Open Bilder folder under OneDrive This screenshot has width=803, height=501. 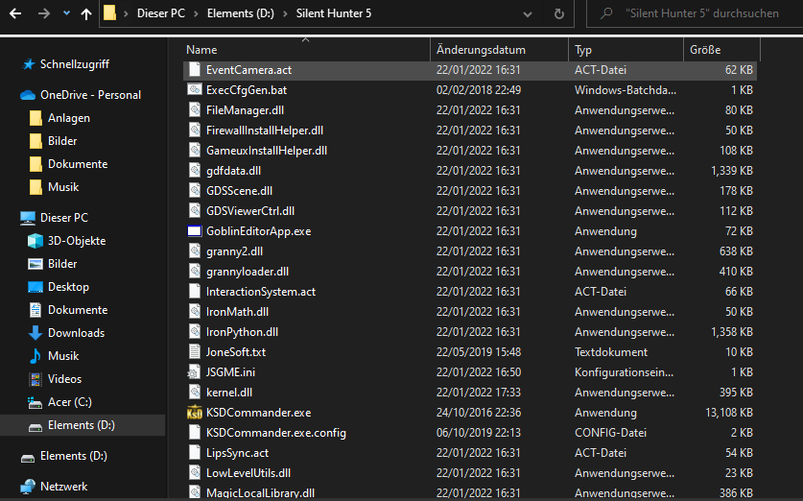(62, 141)
